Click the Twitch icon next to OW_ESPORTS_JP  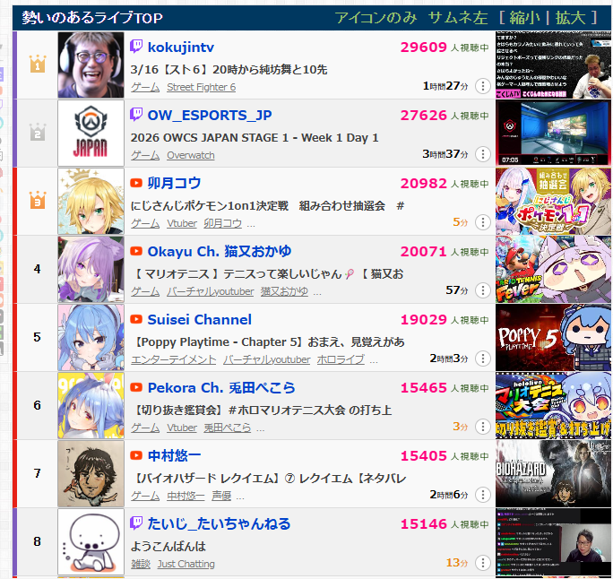[x=136, y=115]
